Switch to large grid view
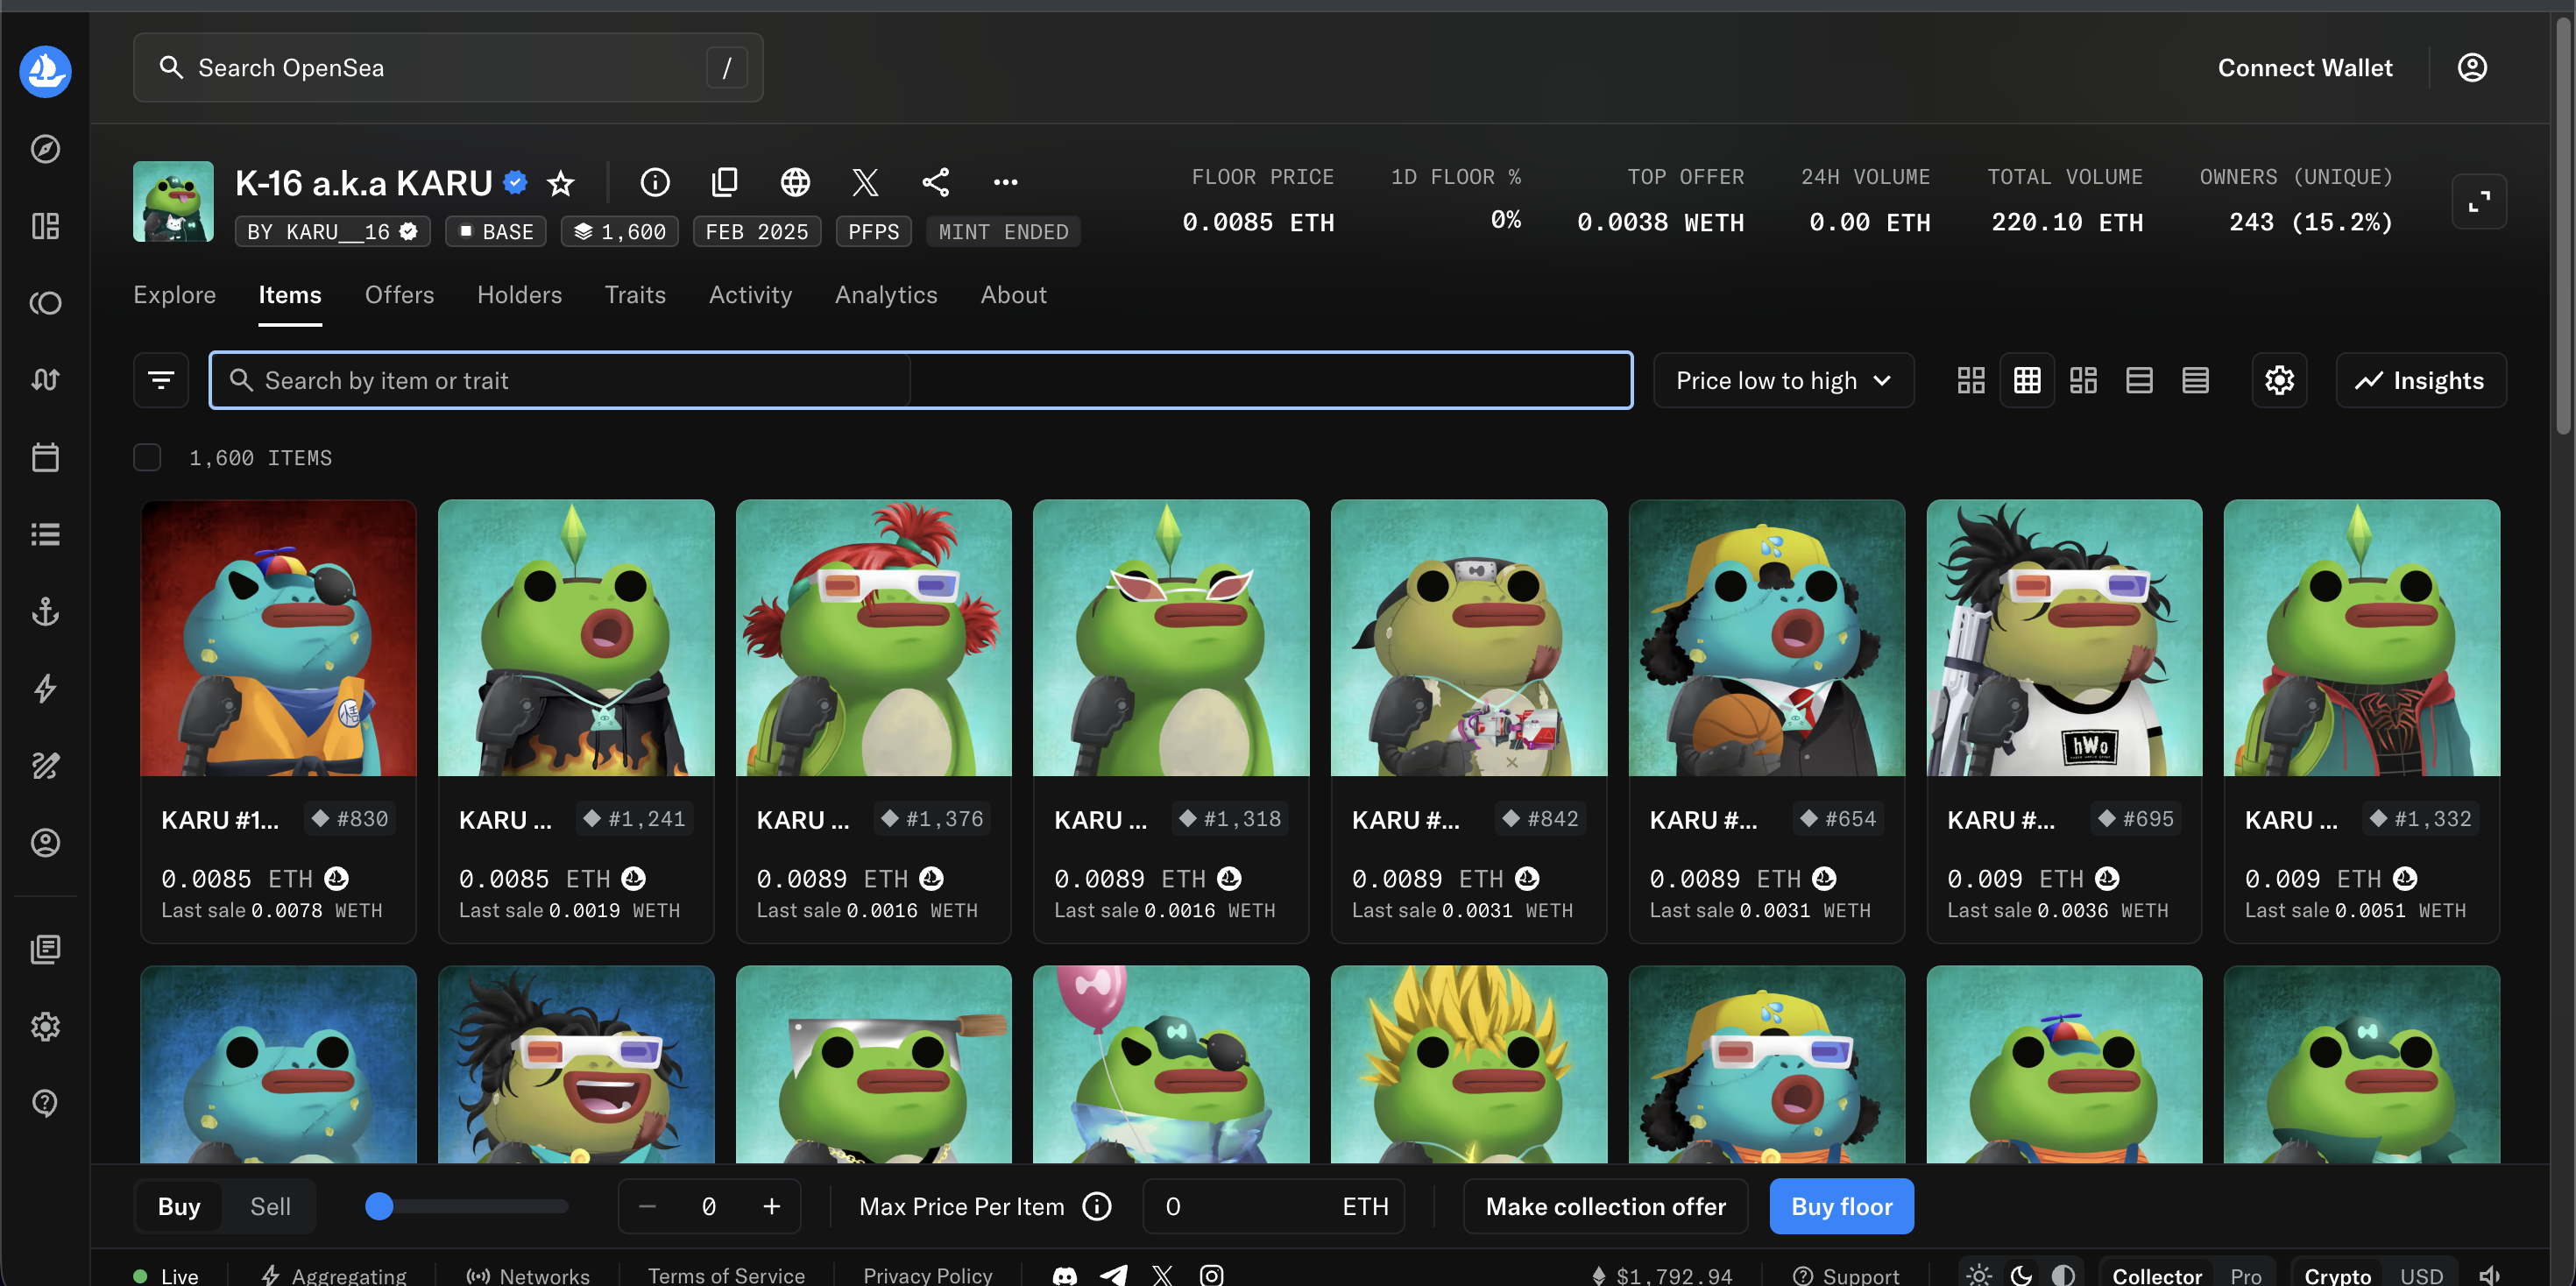The width and height of the screenshot is (2576, 1286). click(x=1971, y=380)
